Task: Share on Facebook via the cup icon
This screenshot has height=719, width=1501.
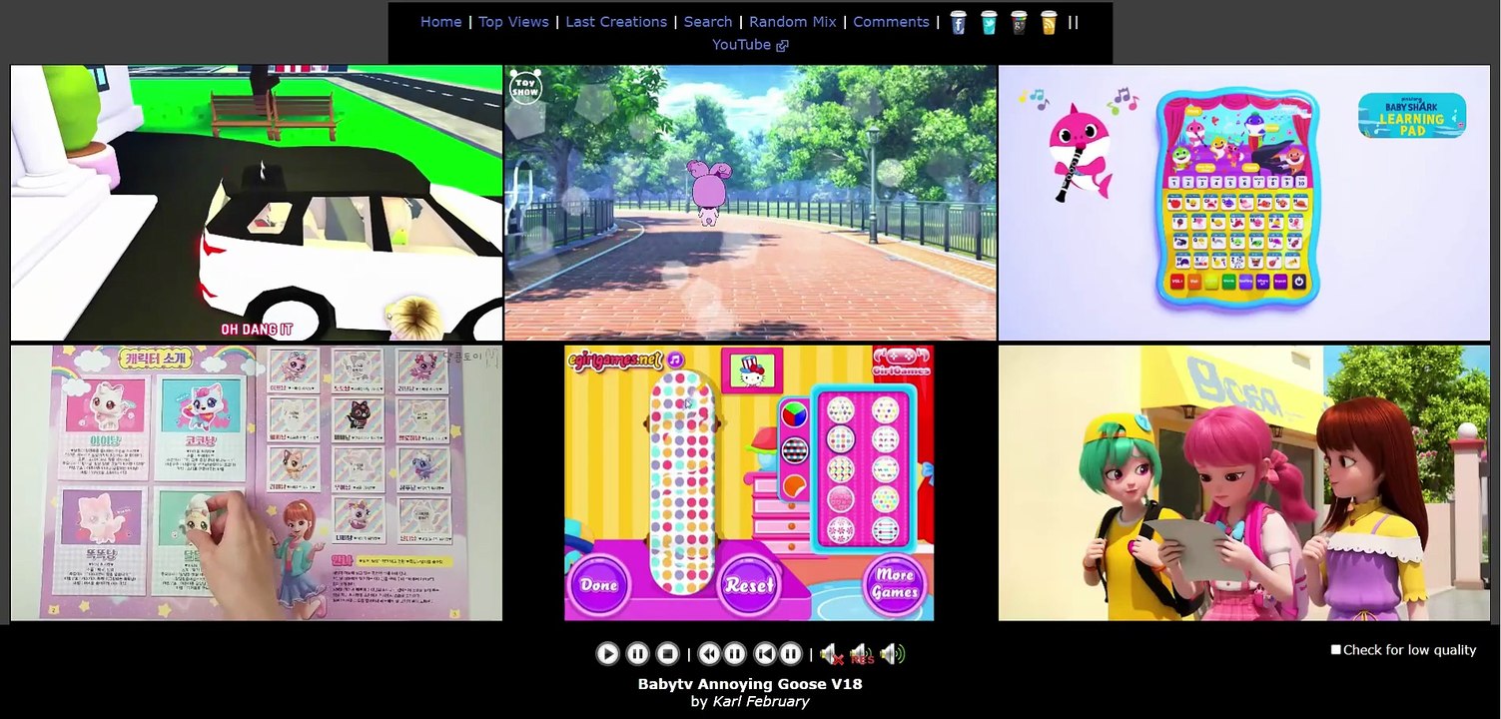Action: (958, 23)
